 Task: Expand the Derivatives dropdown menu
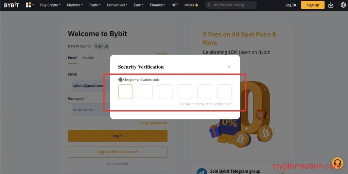(x=117, y=5)
